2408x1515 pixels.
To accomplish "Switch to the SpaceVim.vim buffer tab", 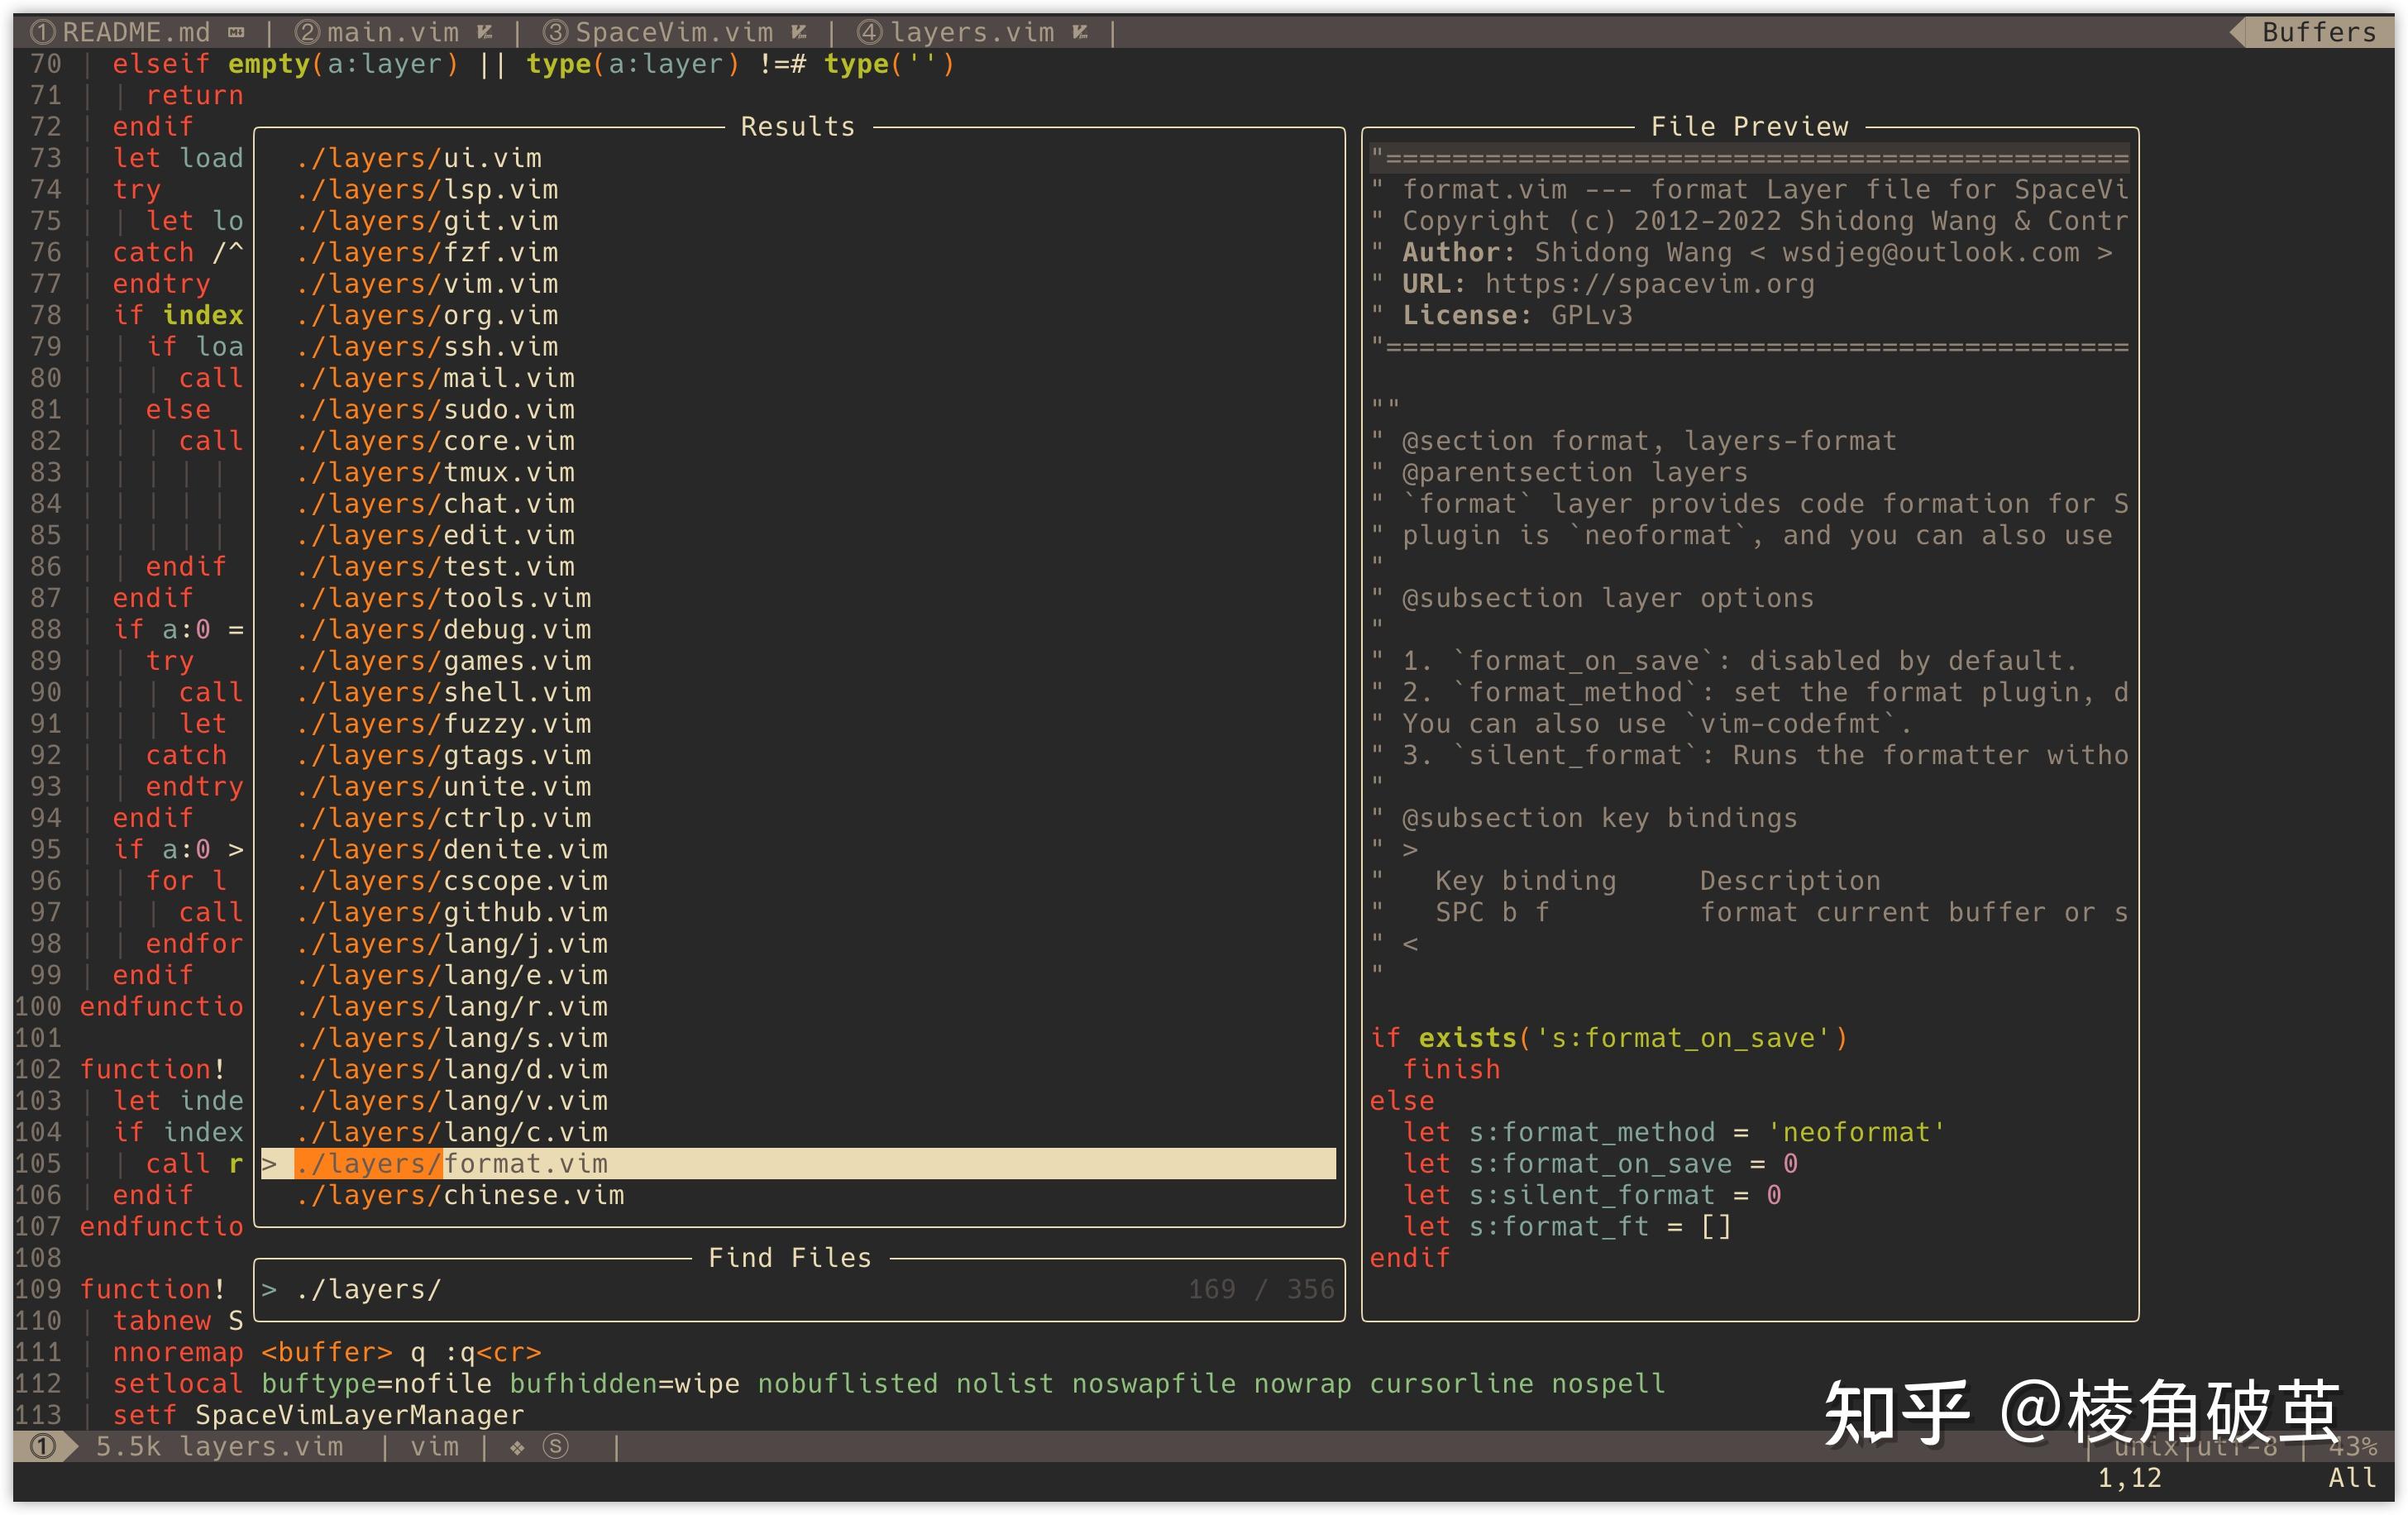I will click(673, 33).
